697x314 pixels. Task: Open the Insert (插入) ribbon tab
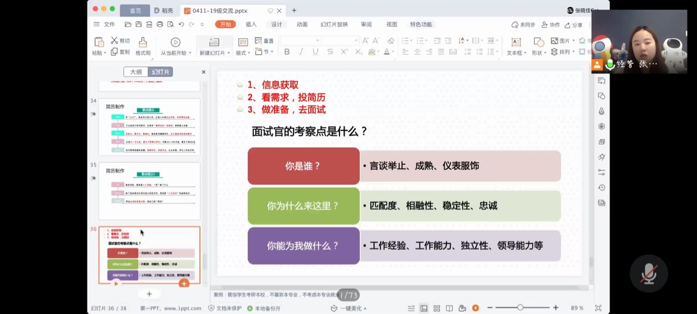click(x=251, y=24)
